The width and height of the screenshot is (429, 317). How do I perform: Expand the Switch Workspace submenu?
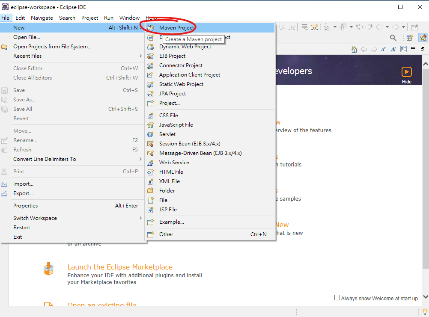click(72, 218)
